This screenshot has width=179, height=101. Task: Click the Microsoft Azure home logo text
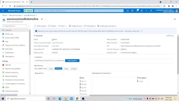pos(14,11)
